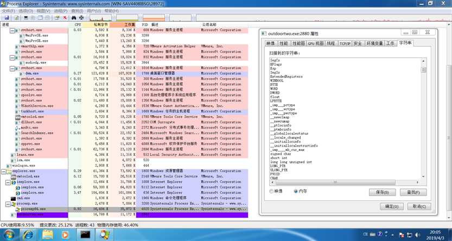Collapse svchost.exe above dwm.exe
This screenshot has width=452, height=241.
coord(12,68)
